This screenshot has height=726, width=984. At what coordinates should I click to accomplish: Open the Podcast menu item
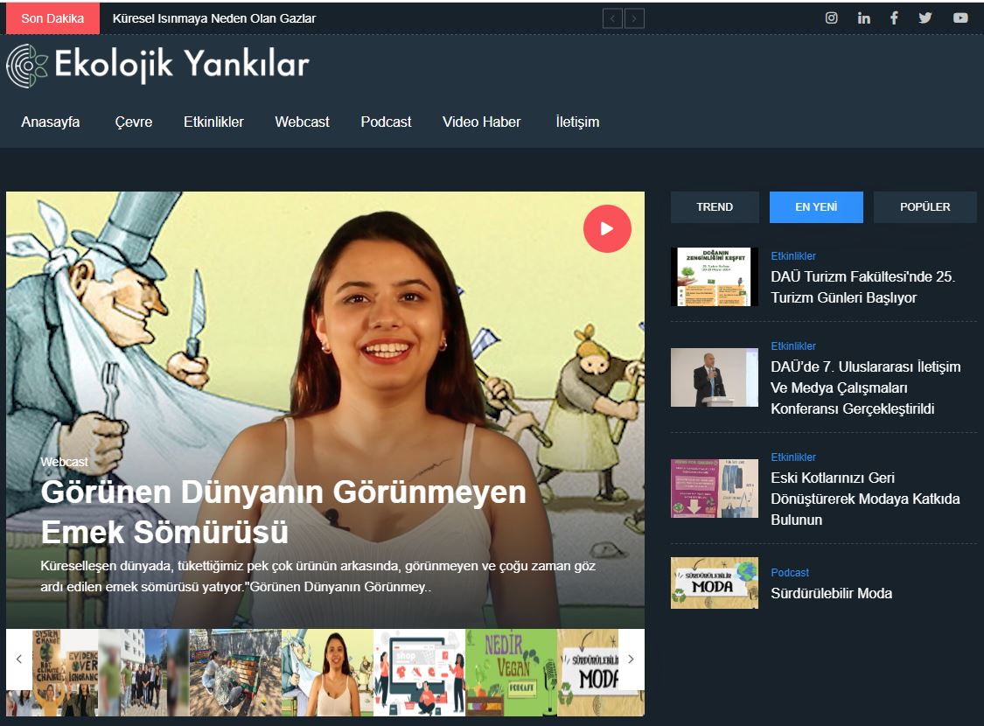tap(386, 122)
